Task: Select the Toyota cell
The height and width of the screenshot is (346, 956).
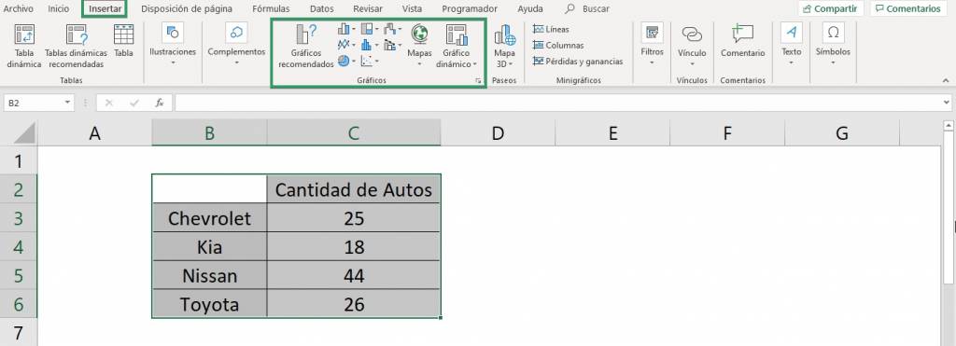Action: pyautogui.click(x=209, y=304)
